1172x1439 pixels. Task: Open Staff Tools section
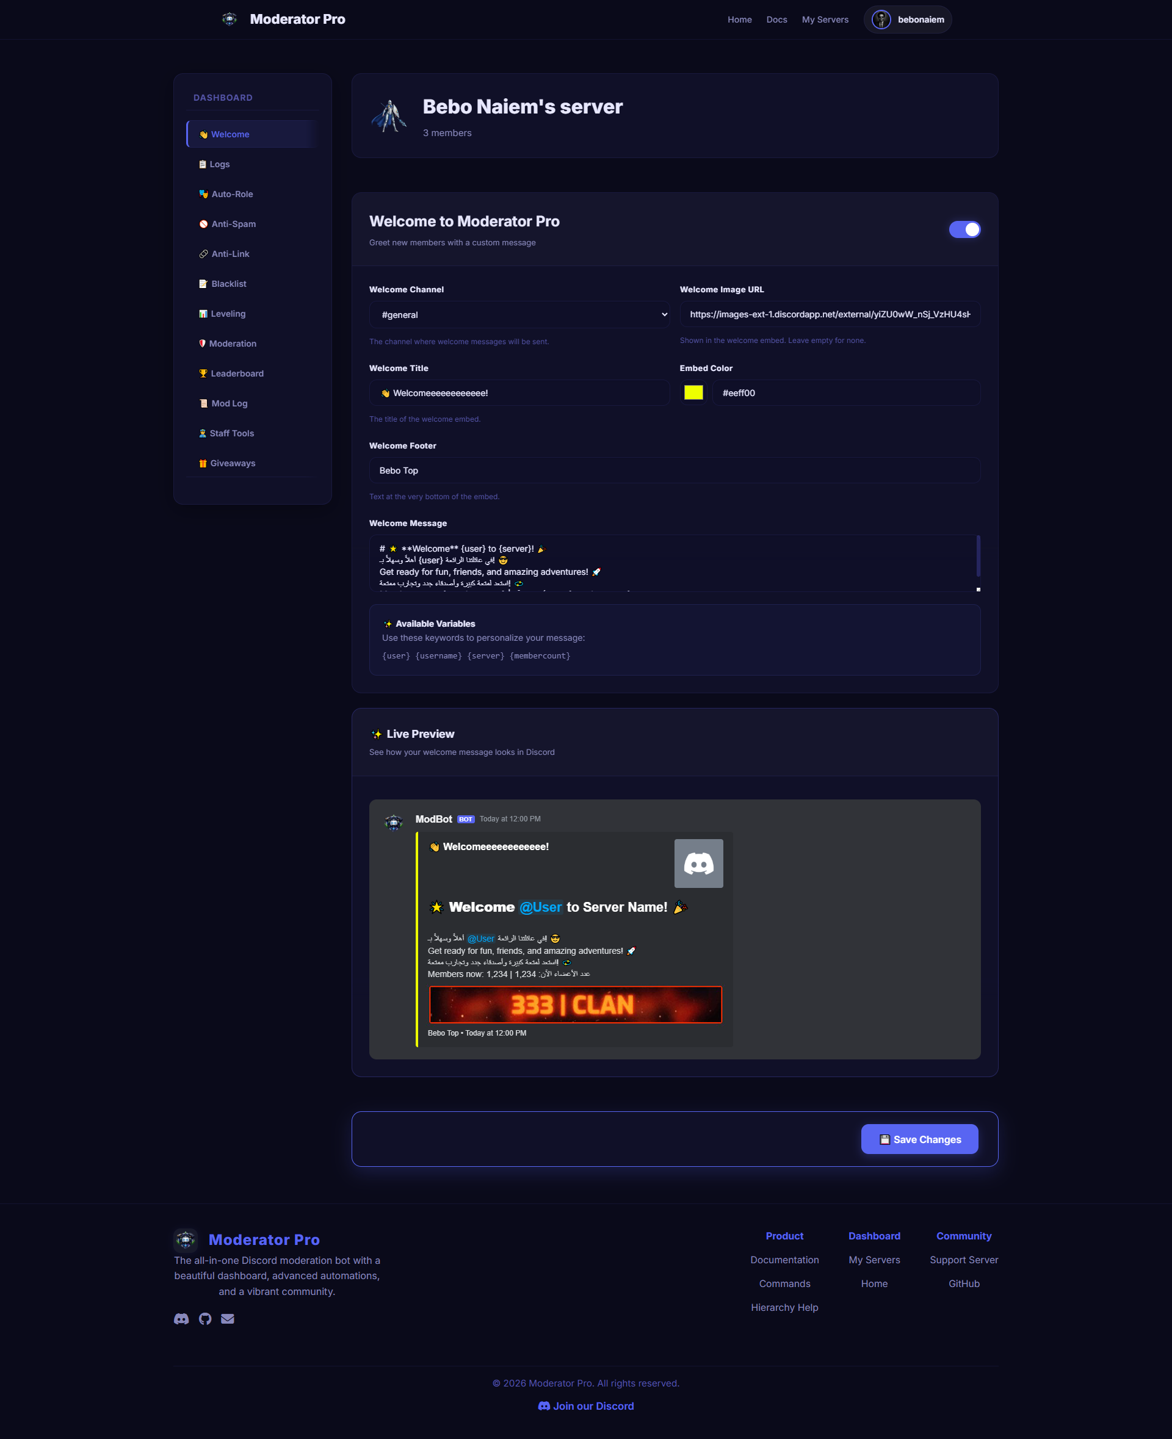click(253, 433)
